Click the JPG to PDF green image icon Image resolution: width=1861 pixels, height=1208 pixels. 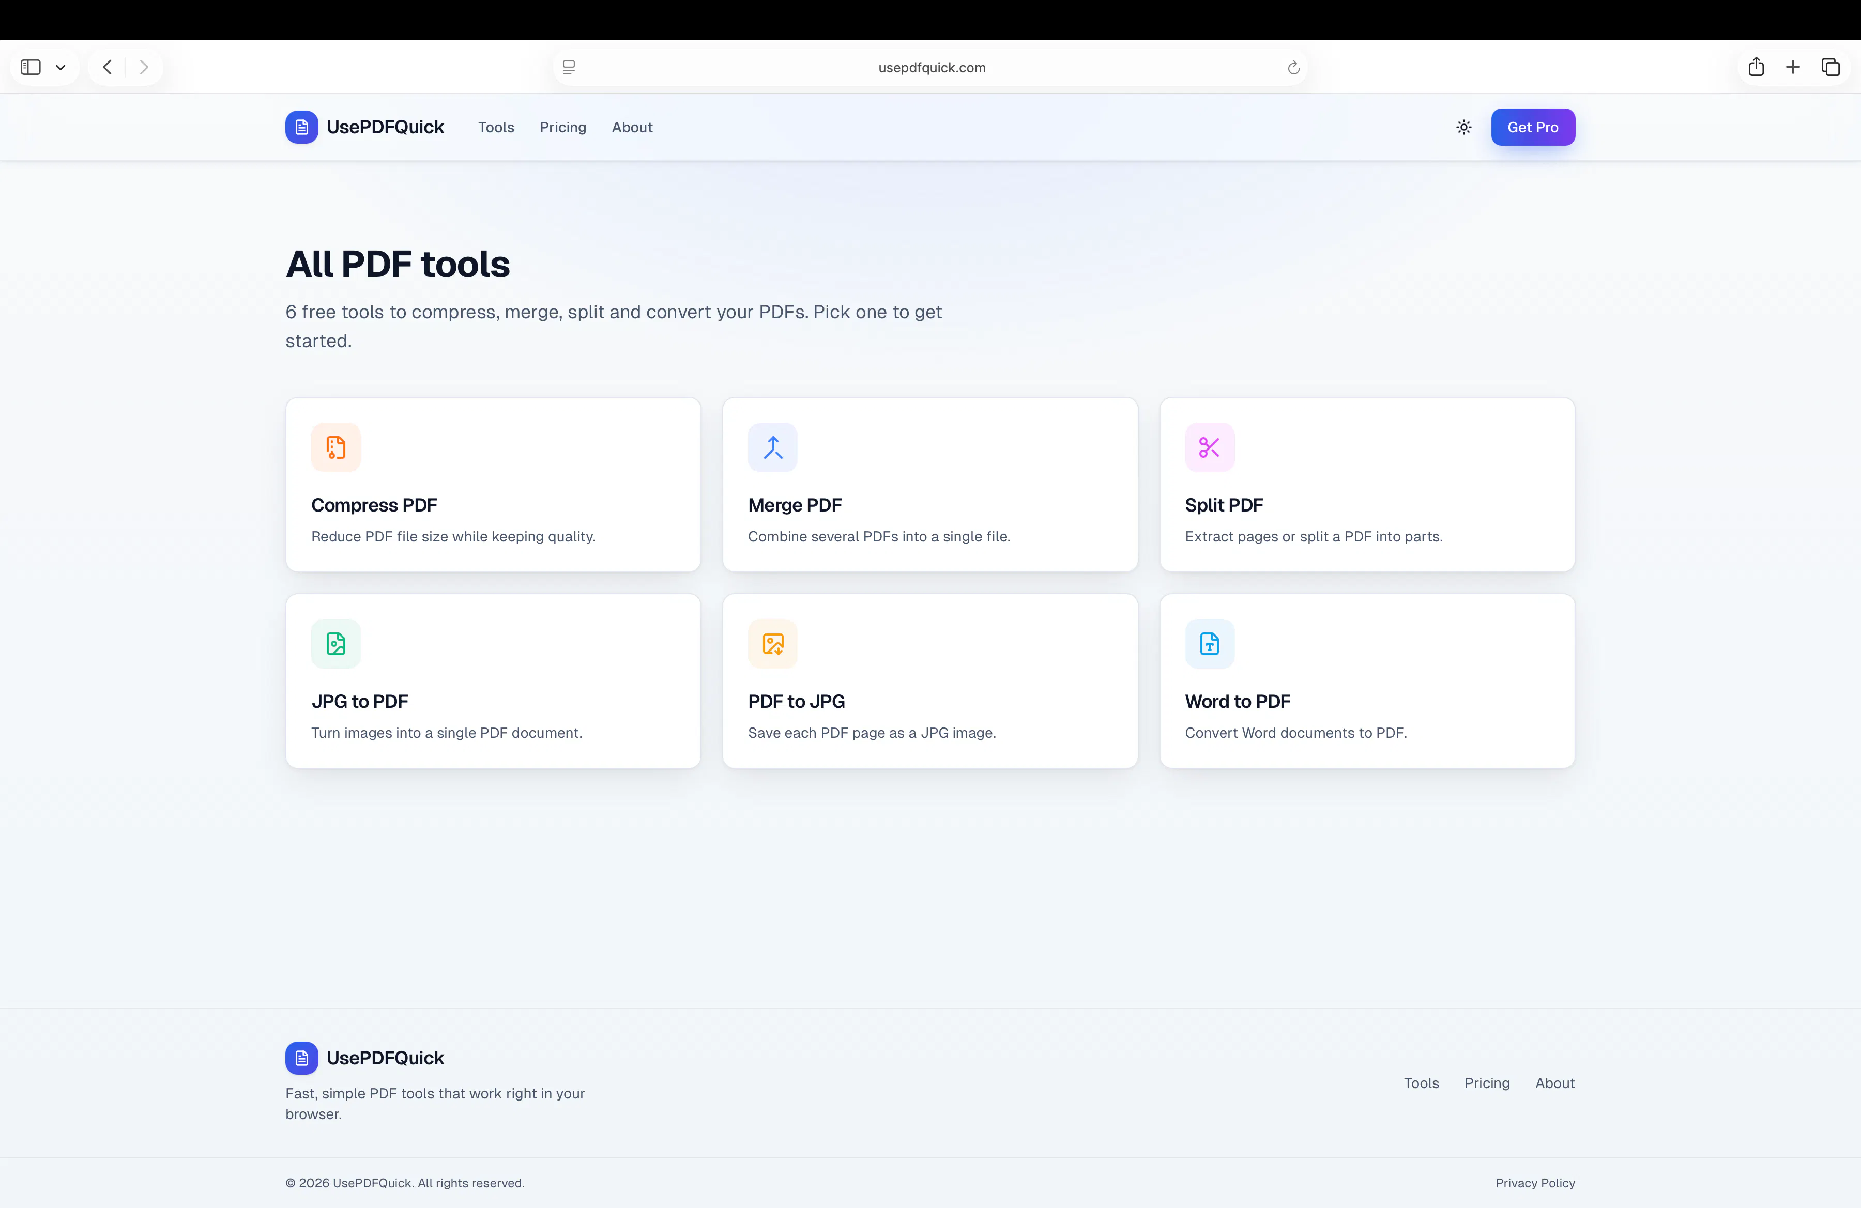pos(335,643)
